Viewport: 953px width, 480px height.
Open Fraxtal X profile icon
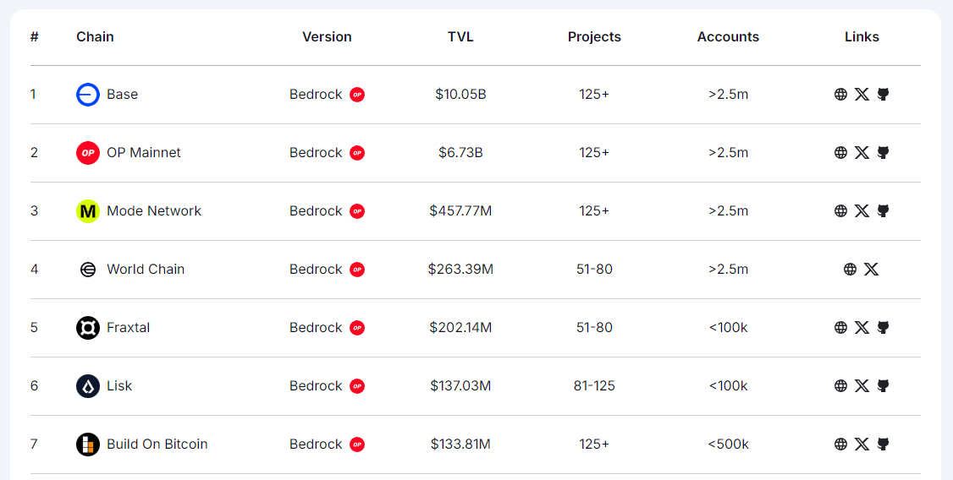(x=862, y=327)
